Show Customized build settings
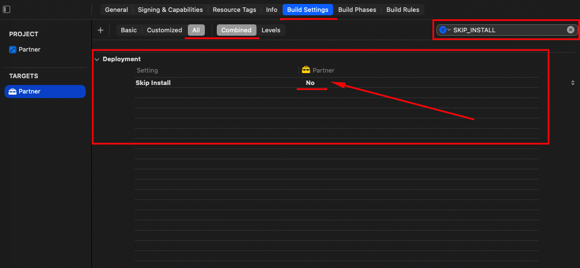 point(165,30)
